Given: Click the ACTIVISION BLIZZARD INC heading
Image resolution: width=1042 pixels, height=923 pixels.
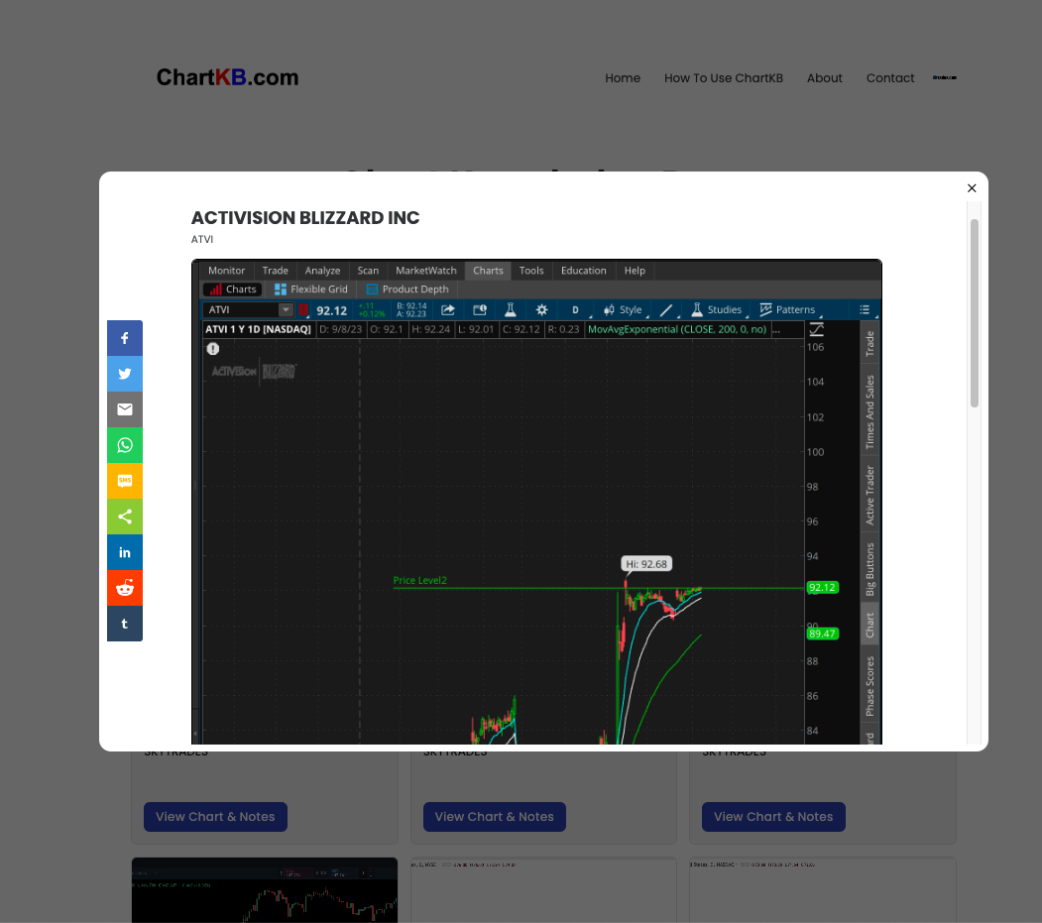Looking at the screenshot, I should point(305,218).
